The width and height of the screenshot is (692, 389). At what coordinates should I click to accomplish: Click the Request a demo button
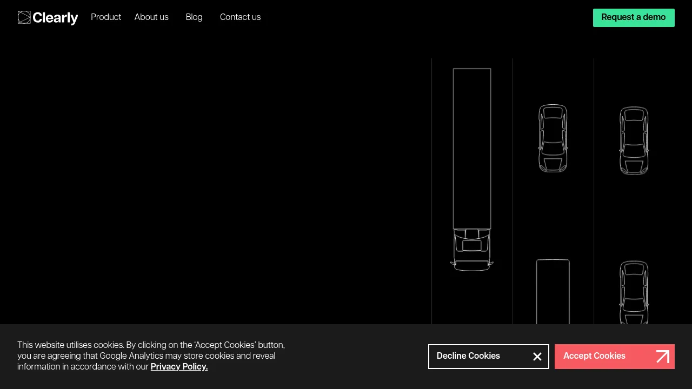pyautogui.click(x=634, y=18)
